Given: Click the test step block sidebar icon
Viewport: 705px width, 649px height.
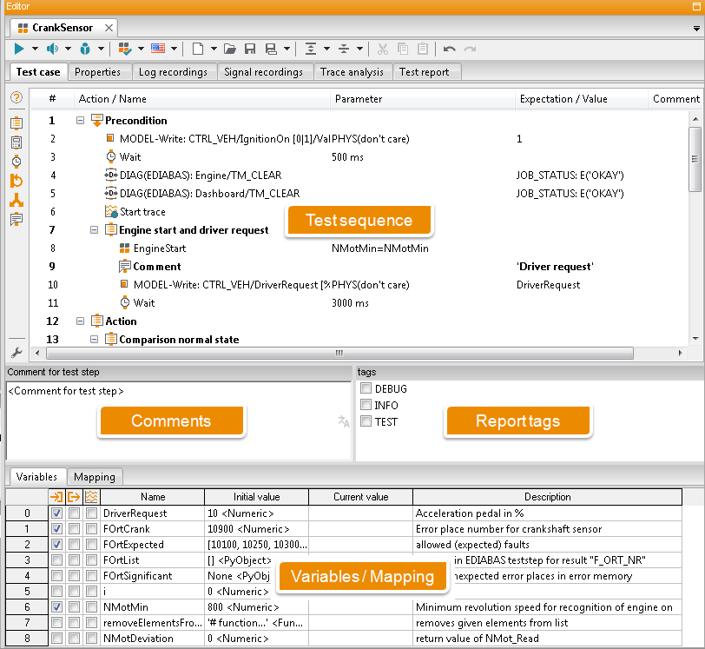Looking at the screenshot, I should click(16, 123).
